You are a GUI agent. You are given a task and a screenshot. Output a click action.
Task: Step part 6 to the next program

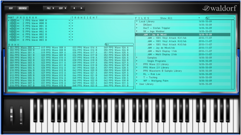19,34
